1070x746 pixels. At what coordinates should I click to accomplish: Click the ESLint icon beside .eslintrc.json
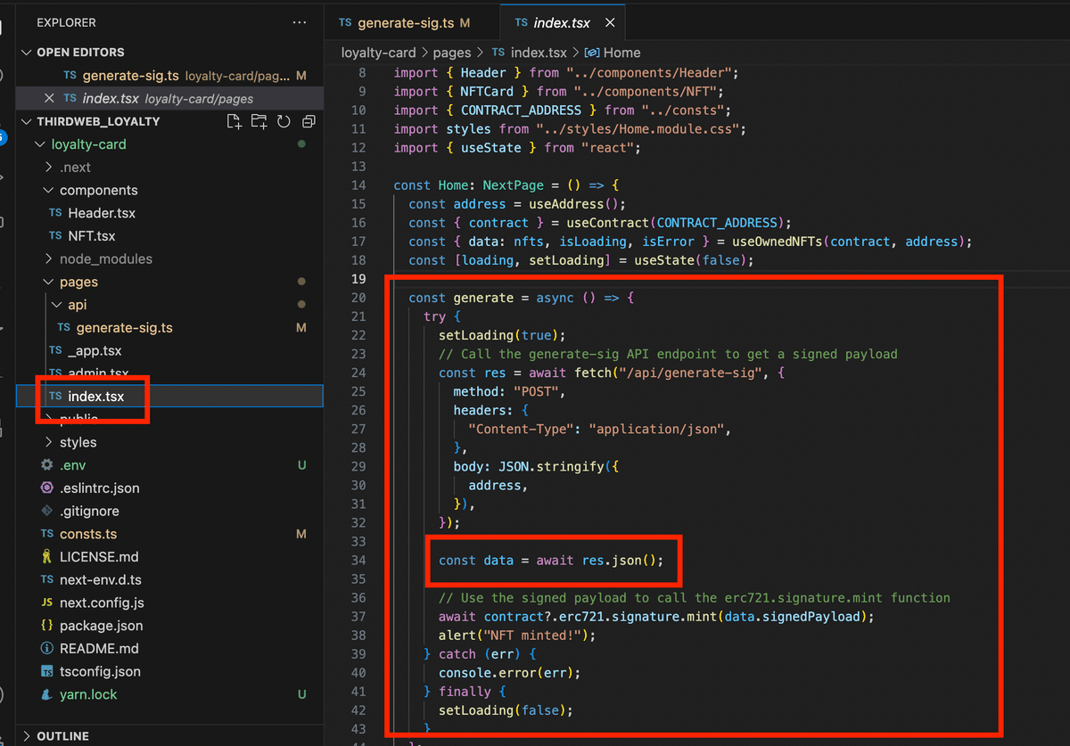(x=47, y=488)
